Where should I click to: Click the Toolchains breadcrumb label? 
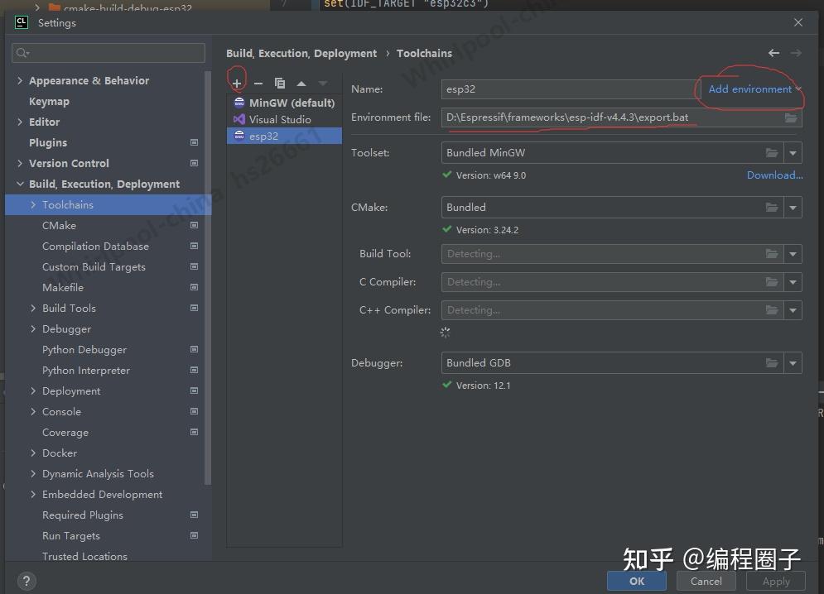click(424, 53)
